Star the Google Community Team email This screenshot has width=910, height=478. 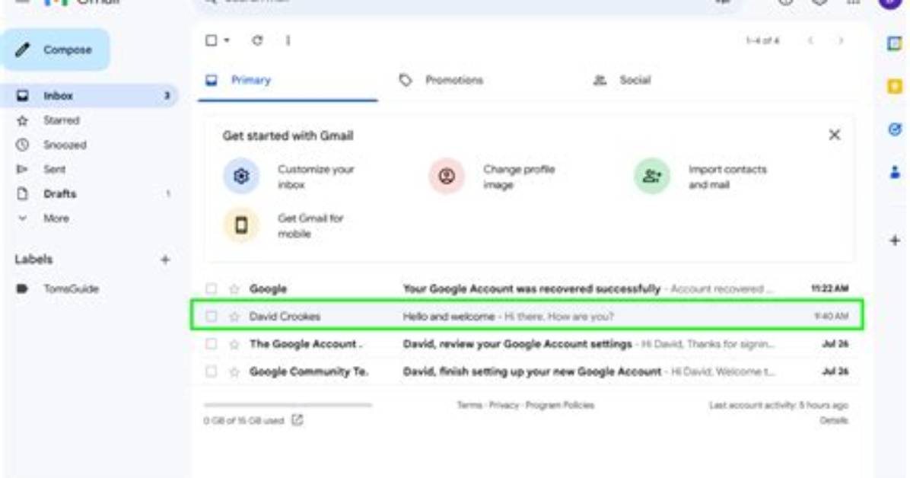(x=234, y=371)
